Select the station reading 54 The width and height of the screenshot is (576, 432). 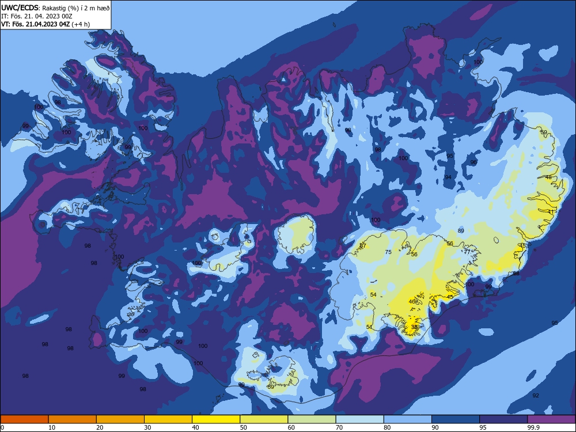[373, 294]
